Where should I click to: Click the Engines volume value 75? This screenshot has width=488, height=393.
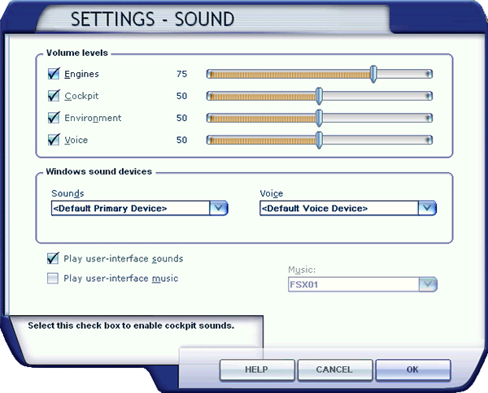click(181, 74)
